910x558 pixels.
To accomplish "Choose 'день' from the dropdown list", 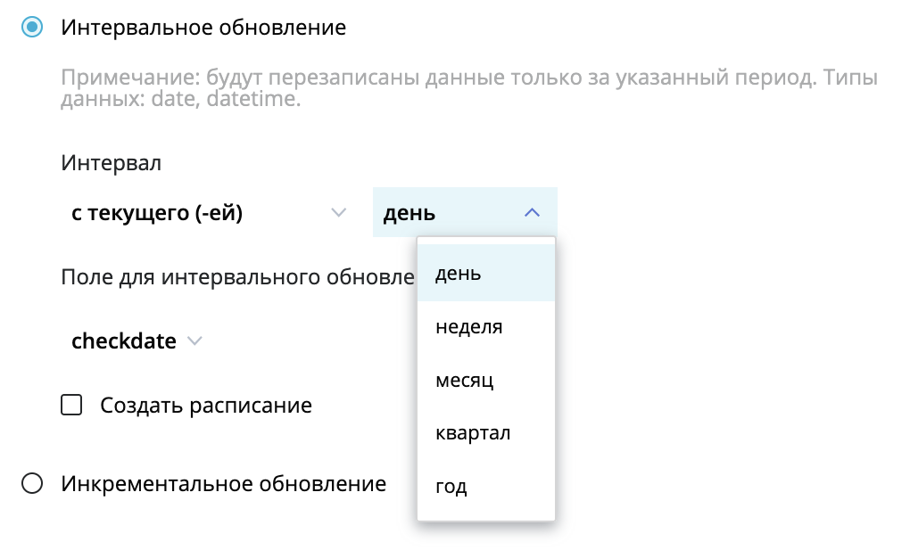I will (x=486, y=273).
